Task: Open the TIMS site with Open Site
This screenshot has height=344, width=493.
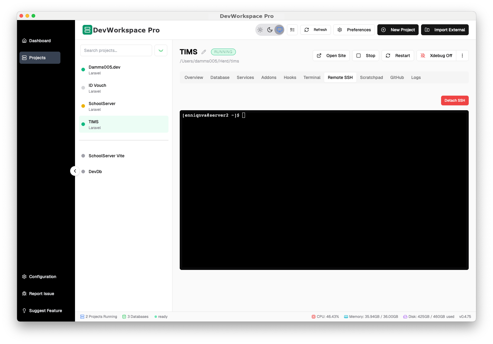Action: [x=331, y=56]
